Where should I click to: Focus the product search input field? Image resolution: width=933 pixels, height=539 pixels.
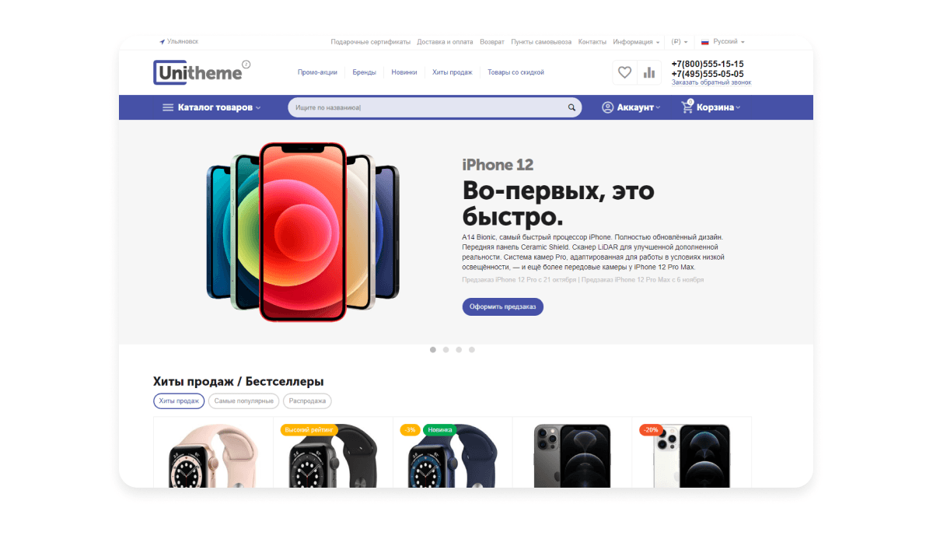click(x=426, y=108)
